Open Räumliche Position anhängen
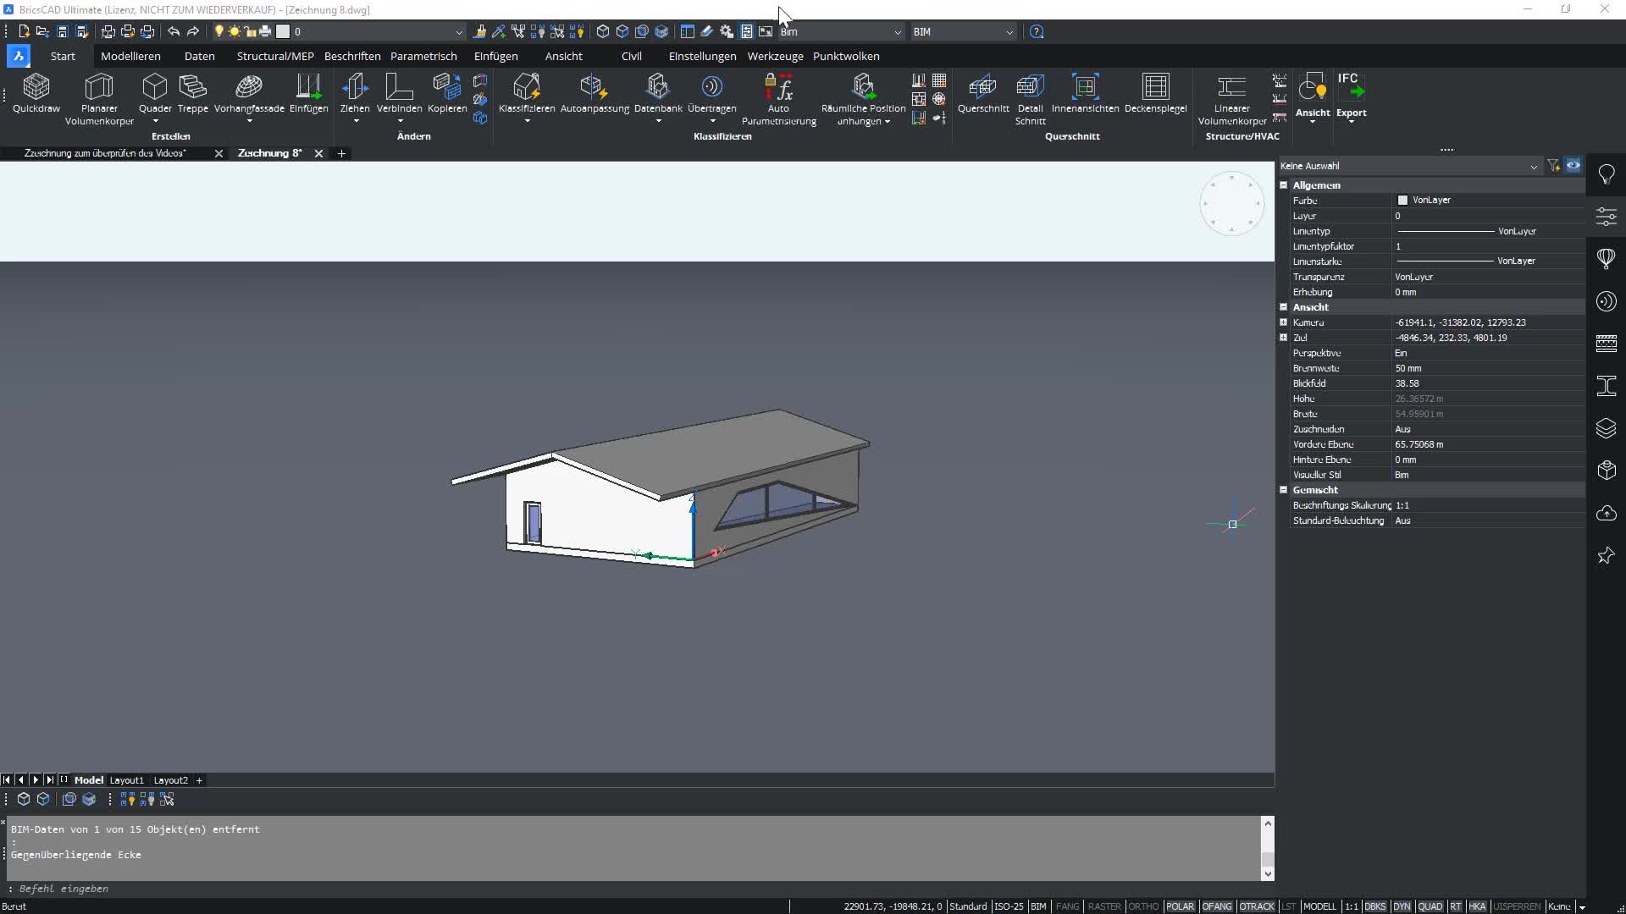The height and width of the screenshot is (914, 1626). 863,99
